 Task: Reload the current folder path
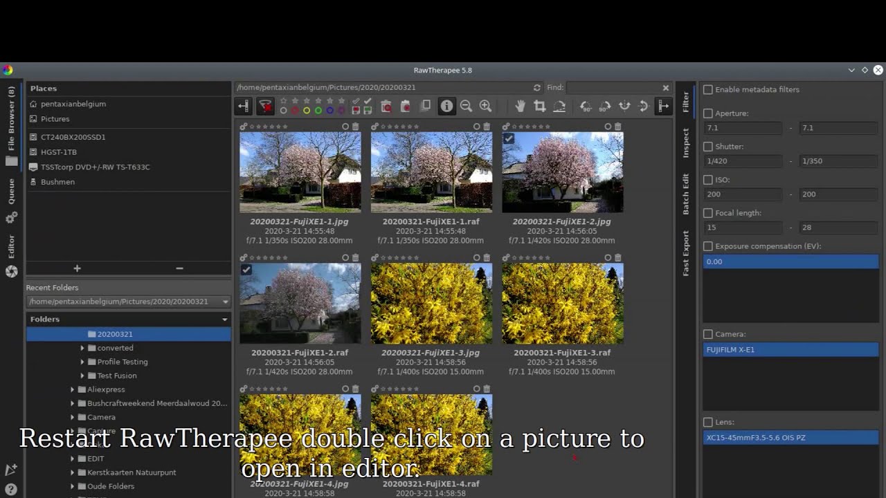coord(536,88)
